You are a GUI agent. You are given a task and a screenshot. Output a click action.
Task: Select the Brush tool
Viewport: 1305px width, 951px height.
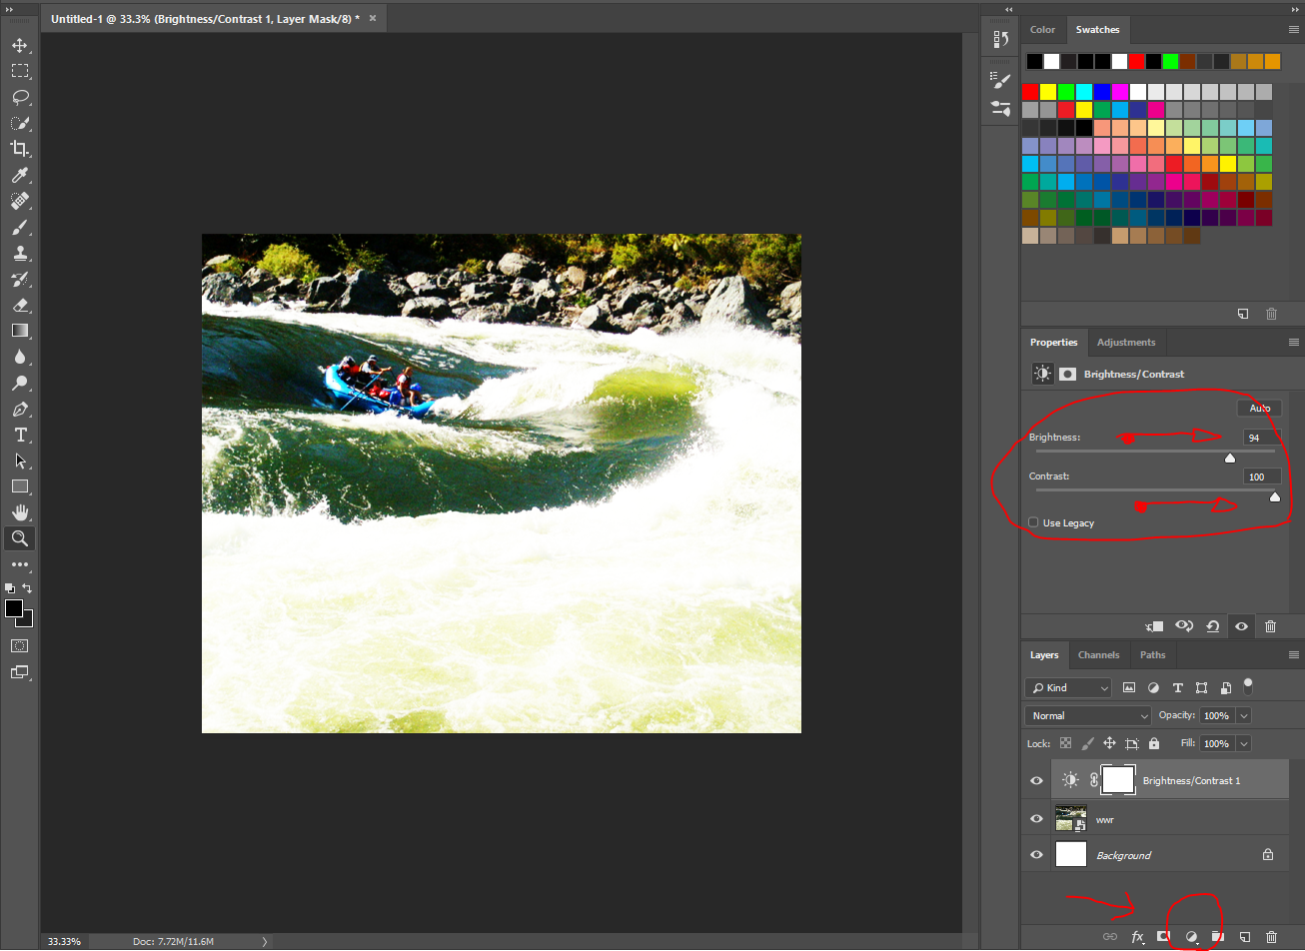20,227
